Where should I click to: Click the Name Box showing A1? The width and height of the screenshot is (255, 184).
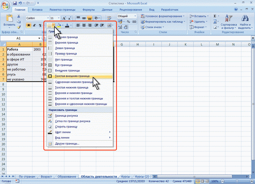pos(19,38)
